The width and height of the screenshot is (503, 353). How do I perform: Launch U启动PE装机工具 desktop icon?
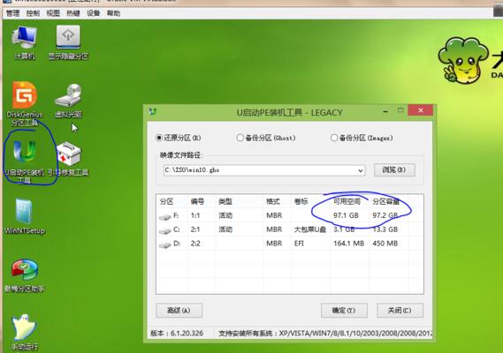(25, 161)
